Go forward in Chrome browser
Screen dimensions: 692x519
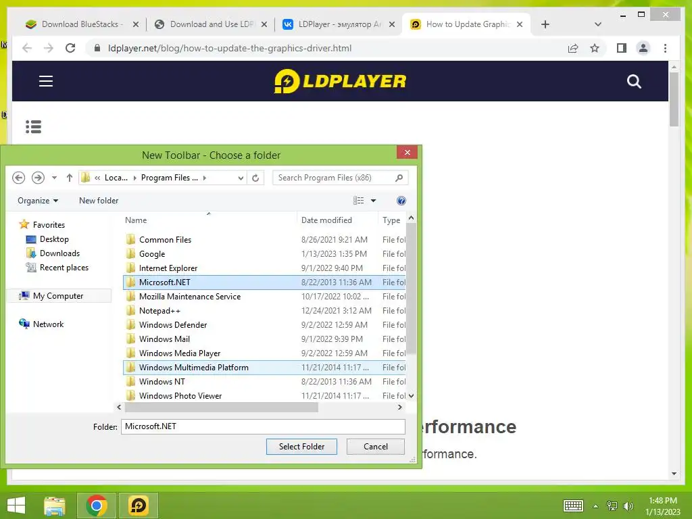[49, 48]
